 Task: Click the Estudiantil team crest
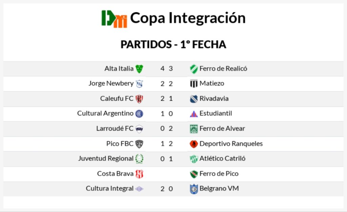(194, 114)
